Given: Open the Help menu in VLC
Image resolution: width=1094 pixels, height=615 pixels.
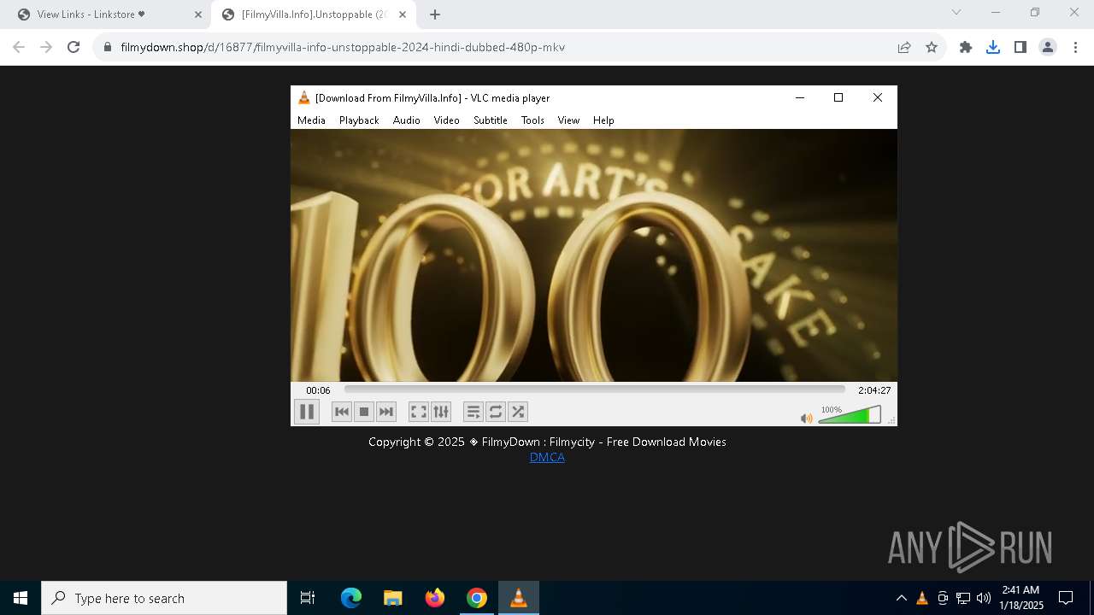Looking at the screenshot, I should (x=603, y=120).
